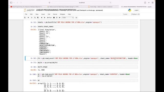Go forward in Safari history
Screen dimensions: 164x92
click(x=21, y=3)
